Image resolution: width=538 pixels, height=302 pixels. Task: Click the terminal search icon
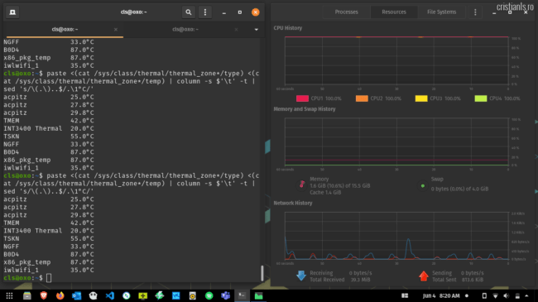coord(189,12)
